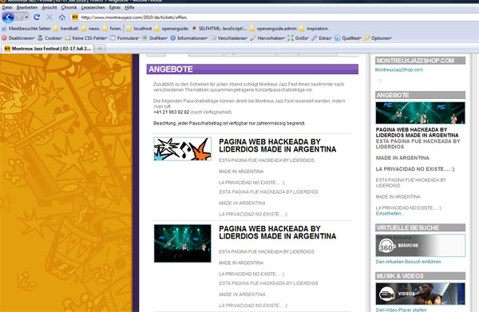Open the openairguide bookmark folder

coord(172,29)
